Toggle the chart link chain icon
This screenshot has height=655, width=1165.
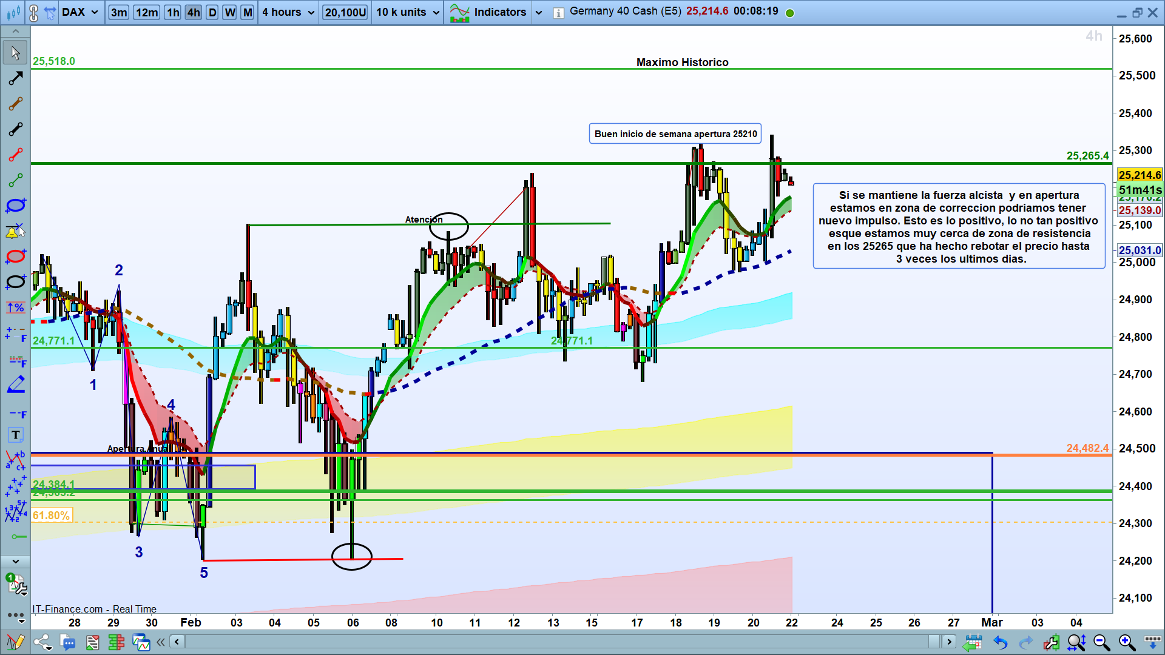pos(34,12)
